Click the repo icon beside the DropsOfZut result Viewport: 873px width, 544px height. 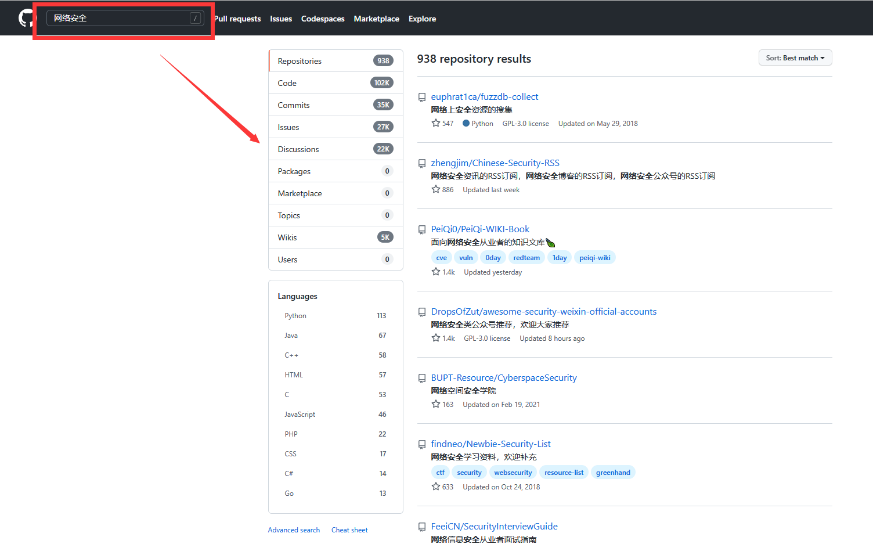[422, 312]
